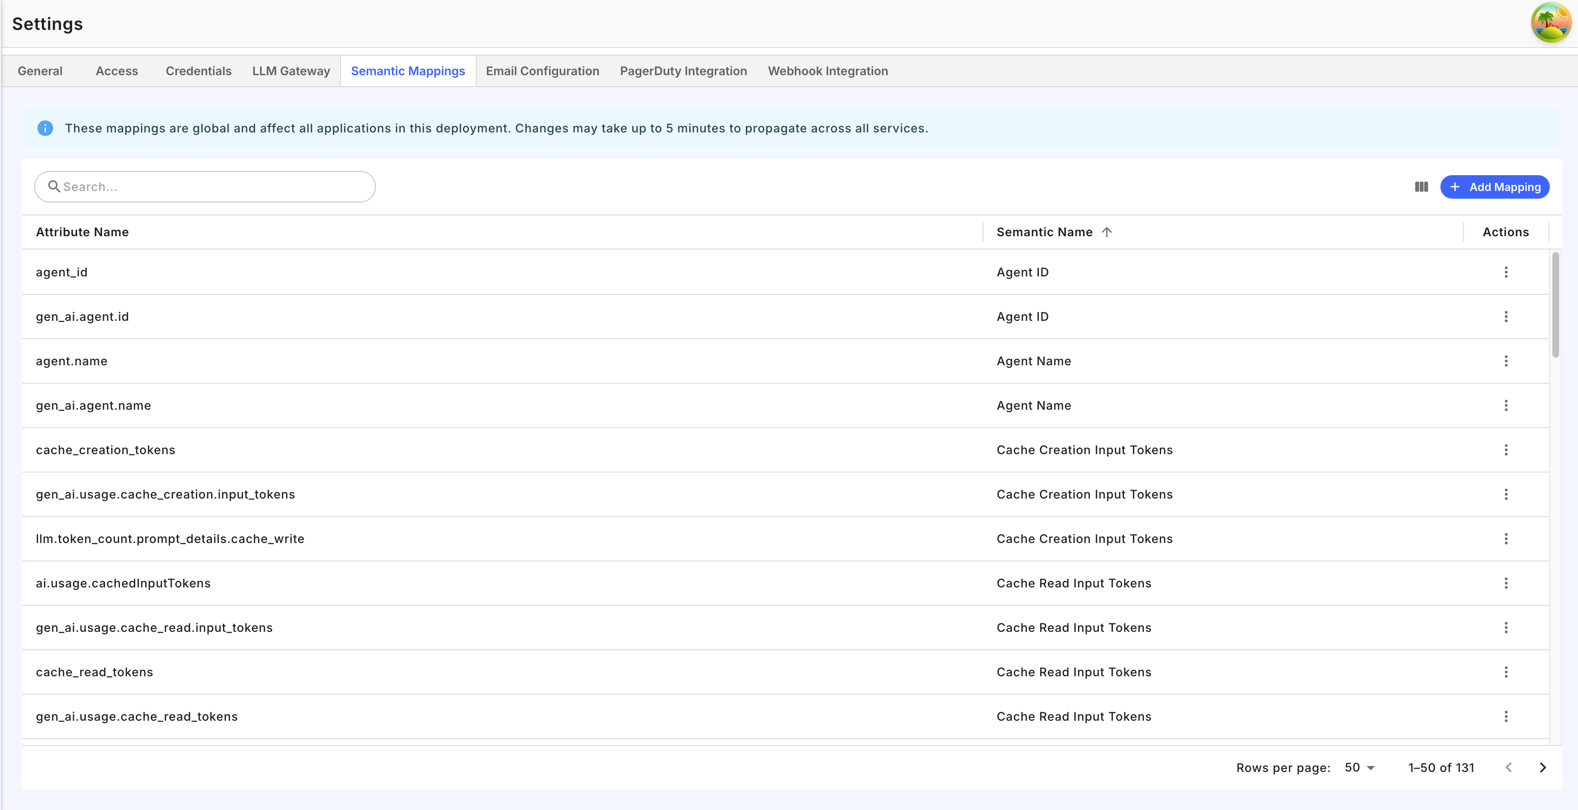Sort by Attribute Name column header
The image size is (1578, 810).
(82, 232)
